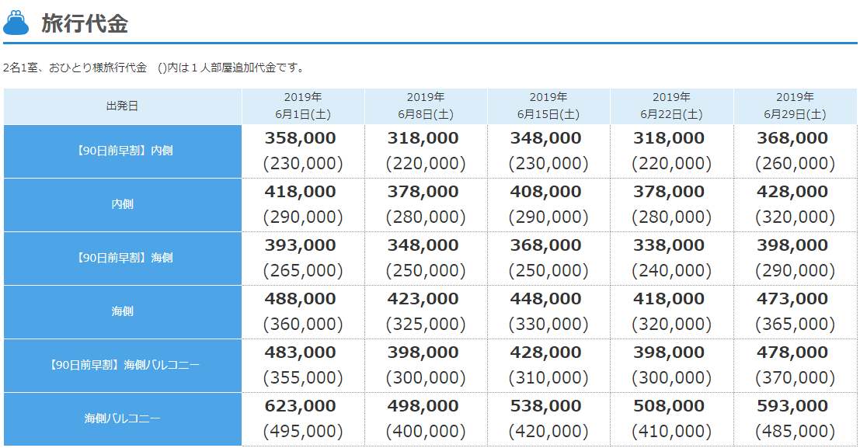Click 378,000 under 6月22日 in 内側 row
The image size is (860, 448).
coord(669,191)
